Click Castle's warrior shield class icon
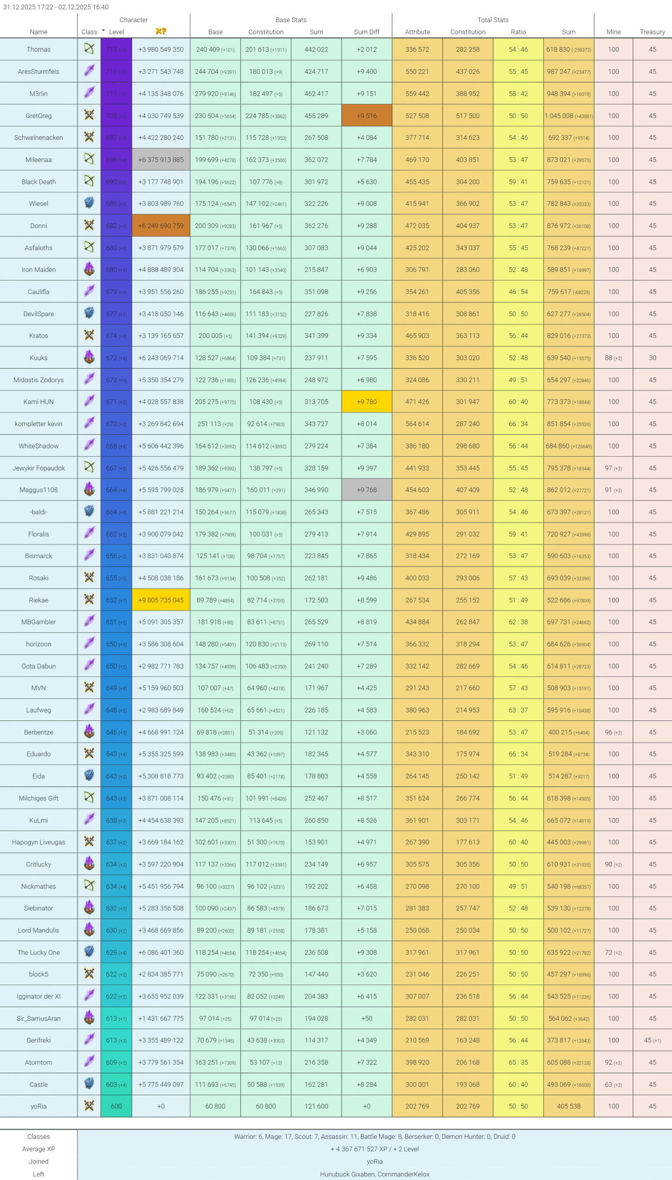Screen dimensions: 672x1180 pos(89,1084)
